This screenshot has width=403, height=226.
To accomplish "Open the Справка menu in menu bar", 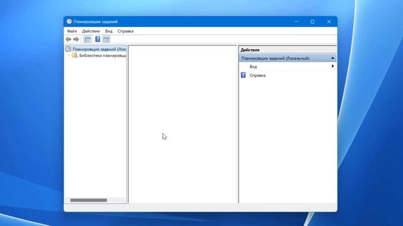I will 125,31.
